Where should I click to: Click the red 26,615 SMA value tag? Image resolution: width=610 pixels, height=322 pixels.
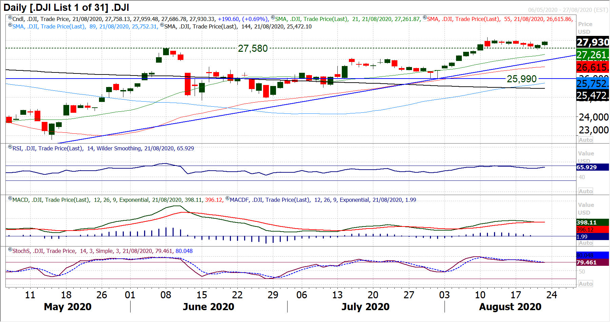pyautogui.click(x=593, y=67)
